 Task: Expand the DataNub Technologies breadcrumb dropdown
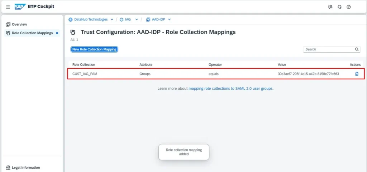[x=112, y=19]
